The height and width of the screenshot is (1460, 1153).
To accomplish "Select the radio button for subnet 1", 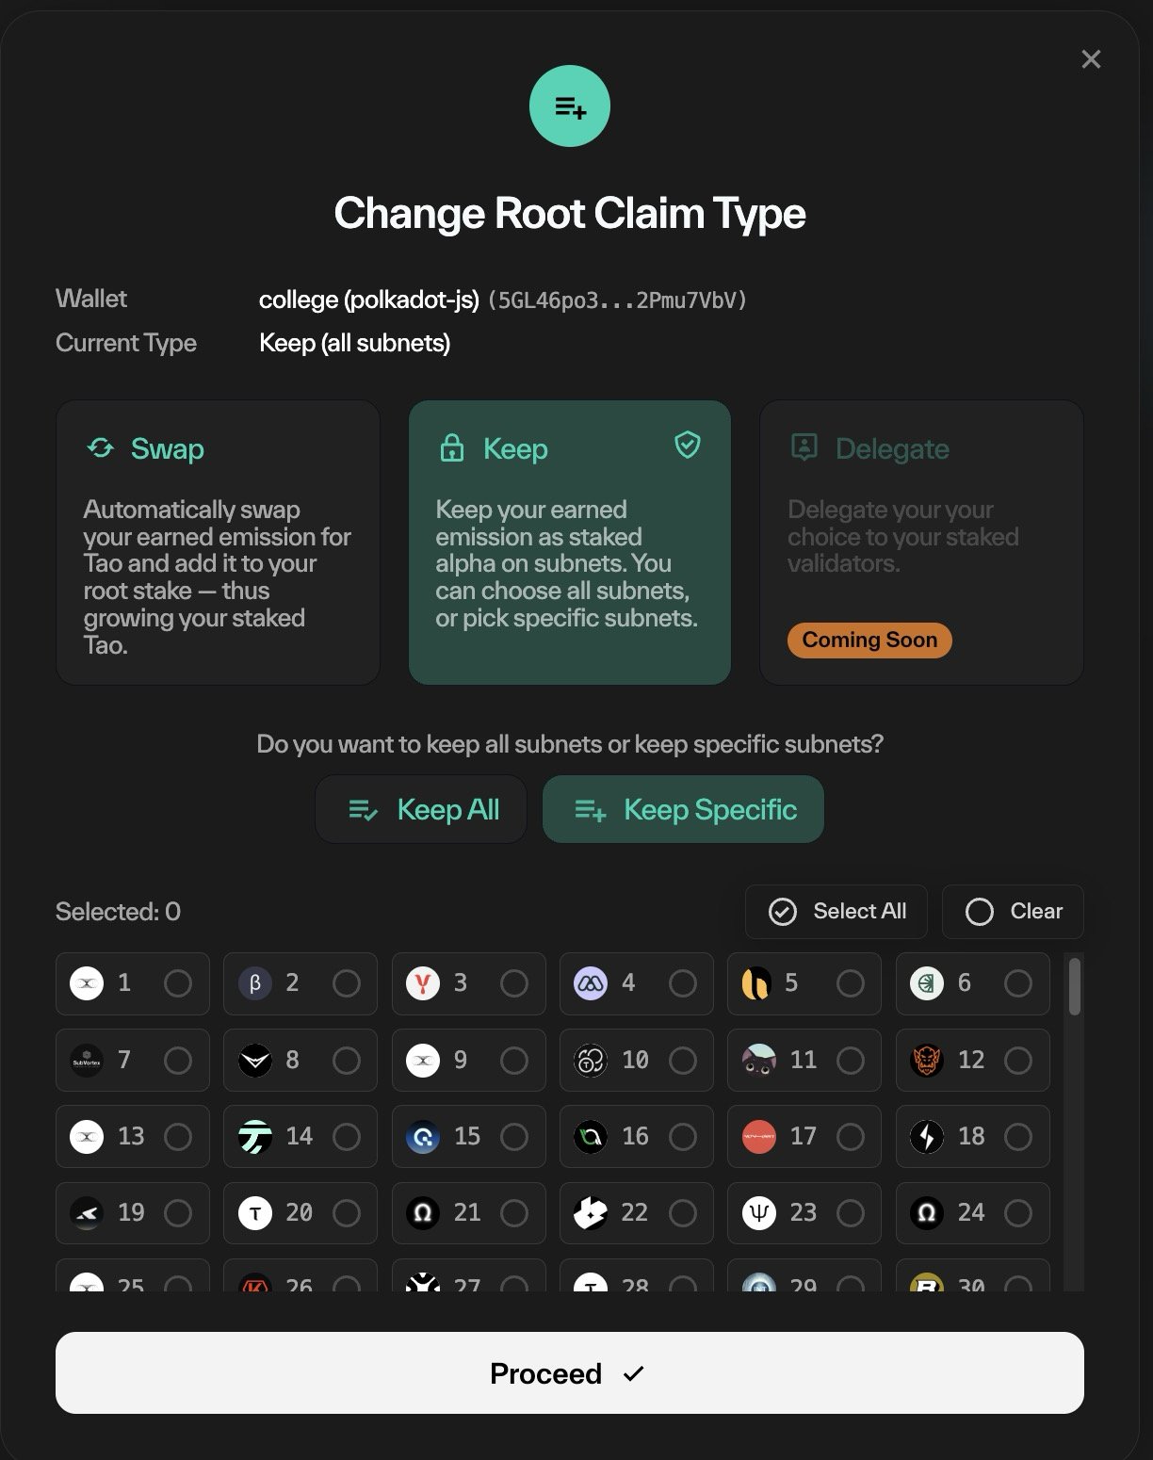I will click(178, 983).
